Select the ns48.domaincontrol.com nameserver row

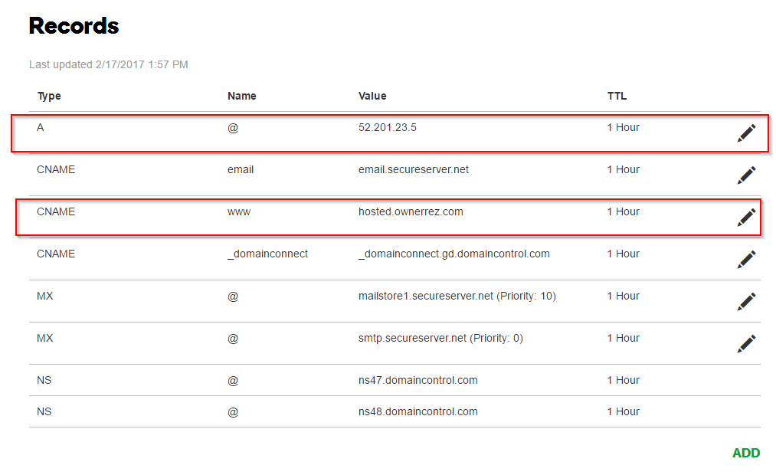coord(417,411)
